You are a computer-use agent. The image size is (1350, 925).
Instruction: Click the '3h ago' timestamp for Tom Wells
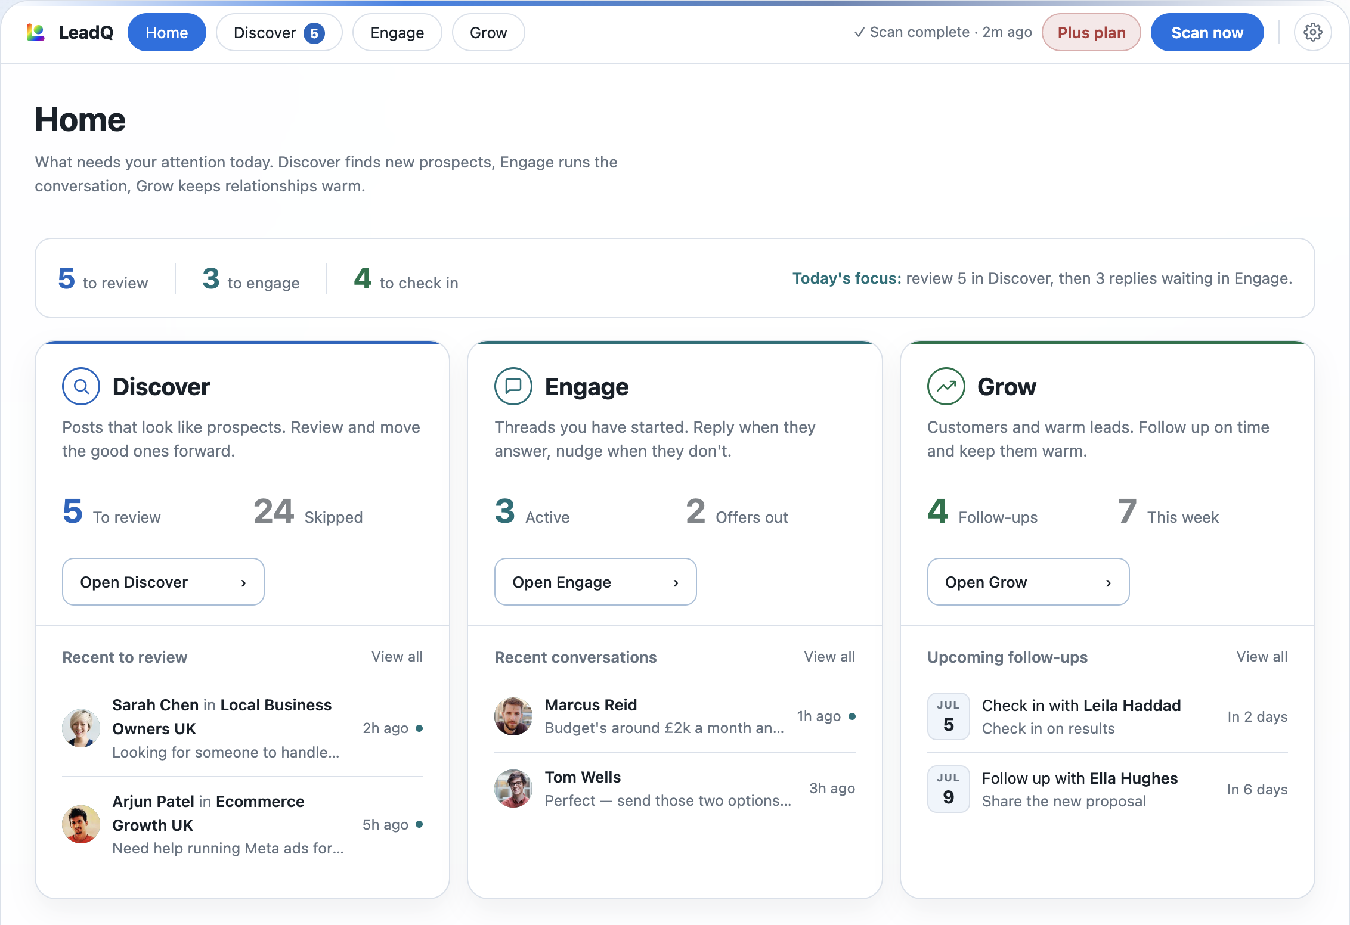(832, 789)
